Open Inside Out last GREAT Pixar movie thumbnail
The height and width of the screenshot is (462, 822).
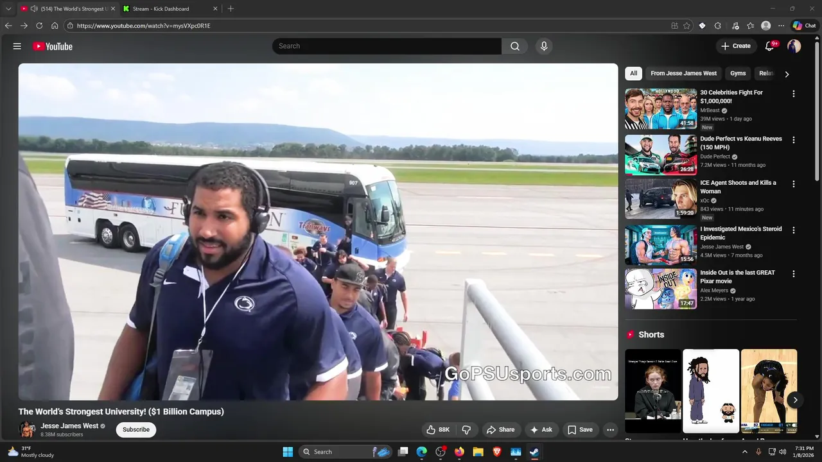[x=661, y=289]
